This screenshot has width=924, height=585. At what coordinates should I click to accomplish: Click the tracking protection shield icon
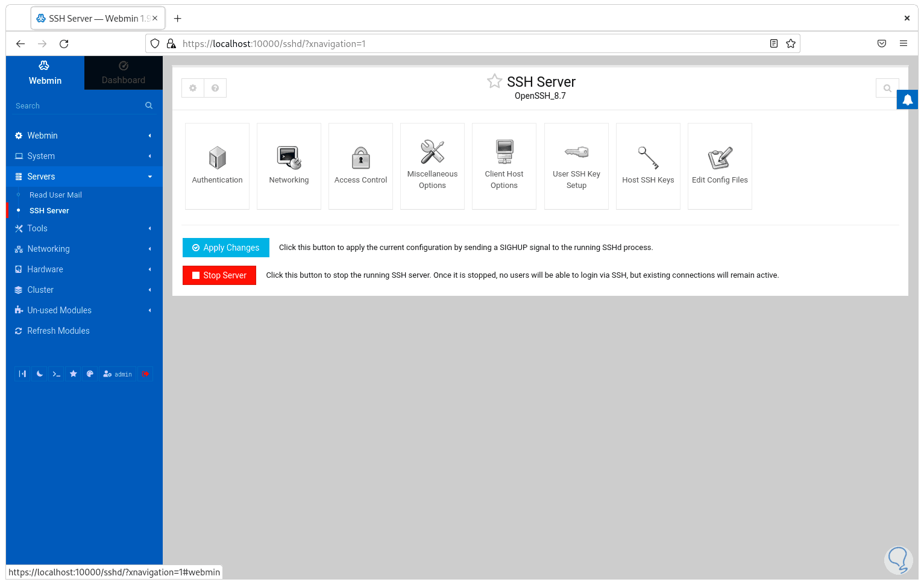point(155,43)
